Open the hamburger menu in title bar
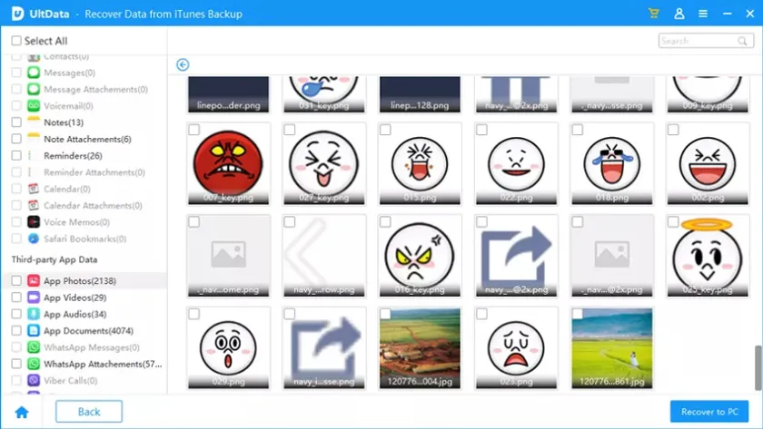763x429 pixels. (x=702, y=14)
